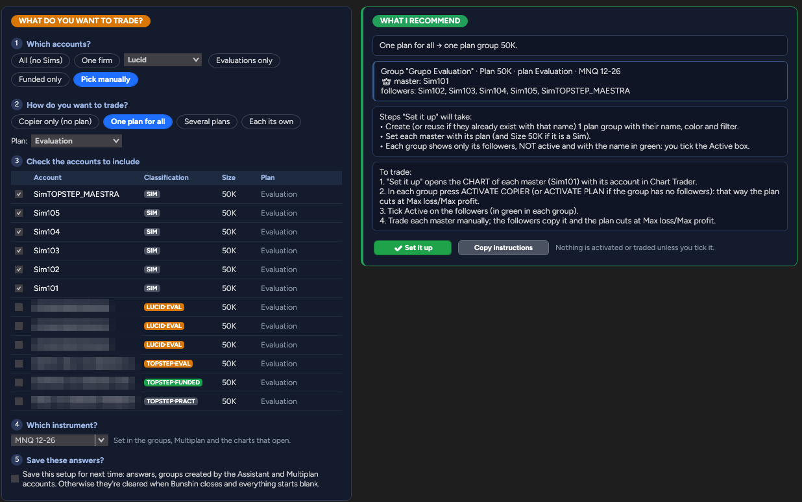Click the Evaluation plan cell for Sim101
Viewport: 802px width, 502px height.
[x=279, y=288]
